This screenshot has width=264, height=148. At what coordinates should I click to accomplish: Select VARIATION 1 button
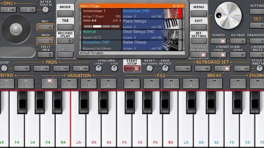(49, 83)
